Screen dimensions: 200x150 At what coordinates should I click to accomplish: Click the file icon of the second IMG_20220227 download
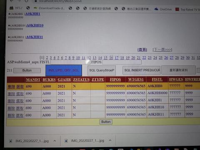[x=66, y=141]
